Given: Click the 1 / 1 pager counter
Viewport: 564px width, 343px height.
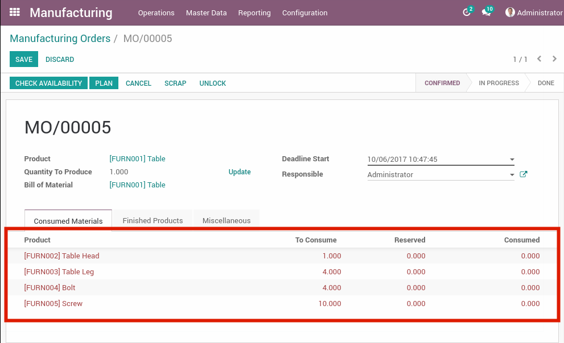Looking at the screenshot, I should coord(520,59).
